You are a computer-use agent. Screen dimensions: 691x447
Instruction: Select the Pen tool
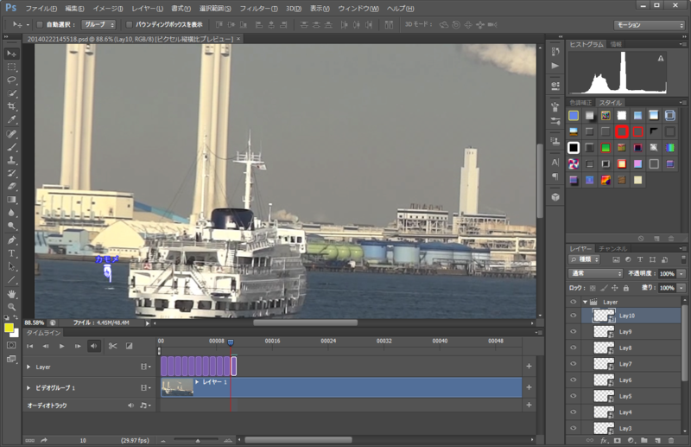click(x=11, y=240)
